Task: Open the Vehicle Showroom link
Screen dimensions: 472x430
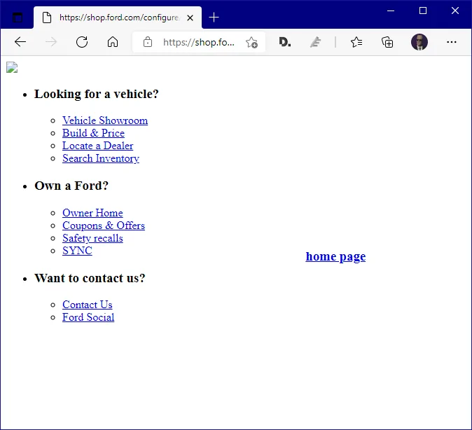Action: tap(105, 120)
